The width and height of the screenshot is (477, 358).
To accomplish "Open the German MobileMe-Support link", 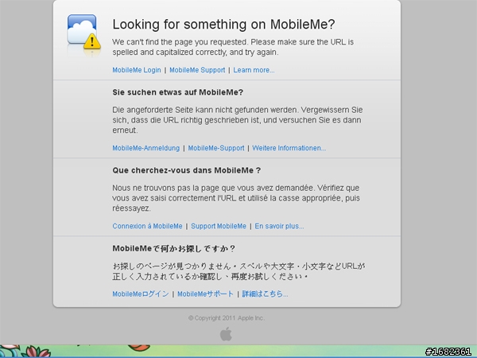I will click(216, 148).
